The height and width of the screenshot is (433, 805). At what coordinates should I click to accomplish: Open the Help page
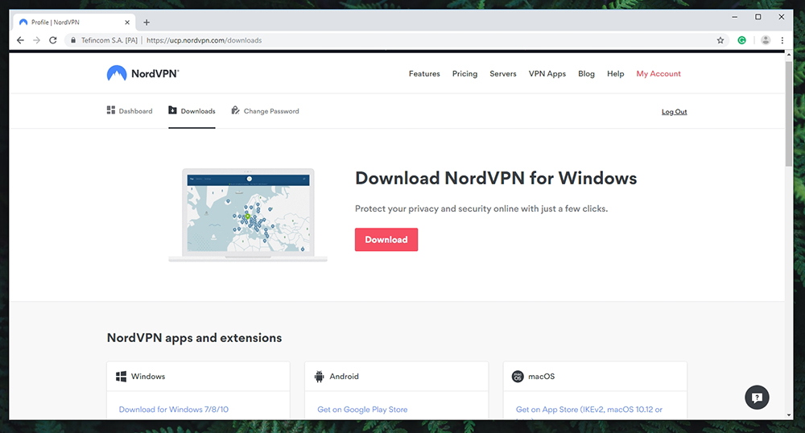616,74
